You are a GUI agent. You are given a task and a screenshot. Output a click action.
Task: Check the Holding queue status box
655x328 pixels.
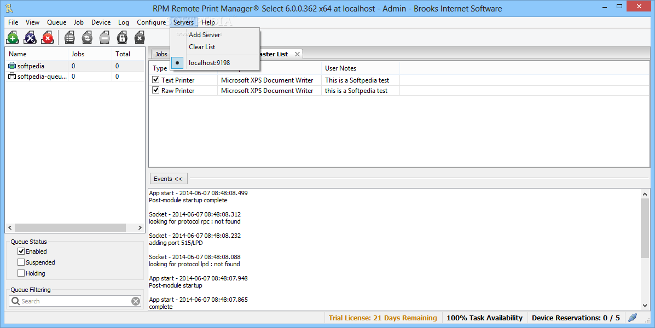pos(21,273)
